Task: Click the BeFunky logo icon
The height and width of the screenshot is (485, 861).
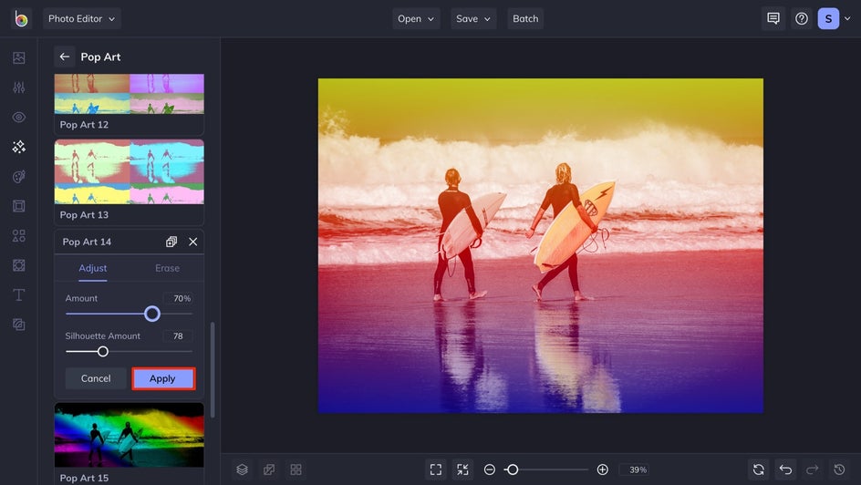Action: pos(21,18)
